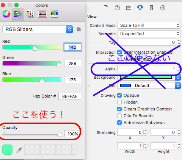Click the Hex Color field 8EFFAF

70,96
